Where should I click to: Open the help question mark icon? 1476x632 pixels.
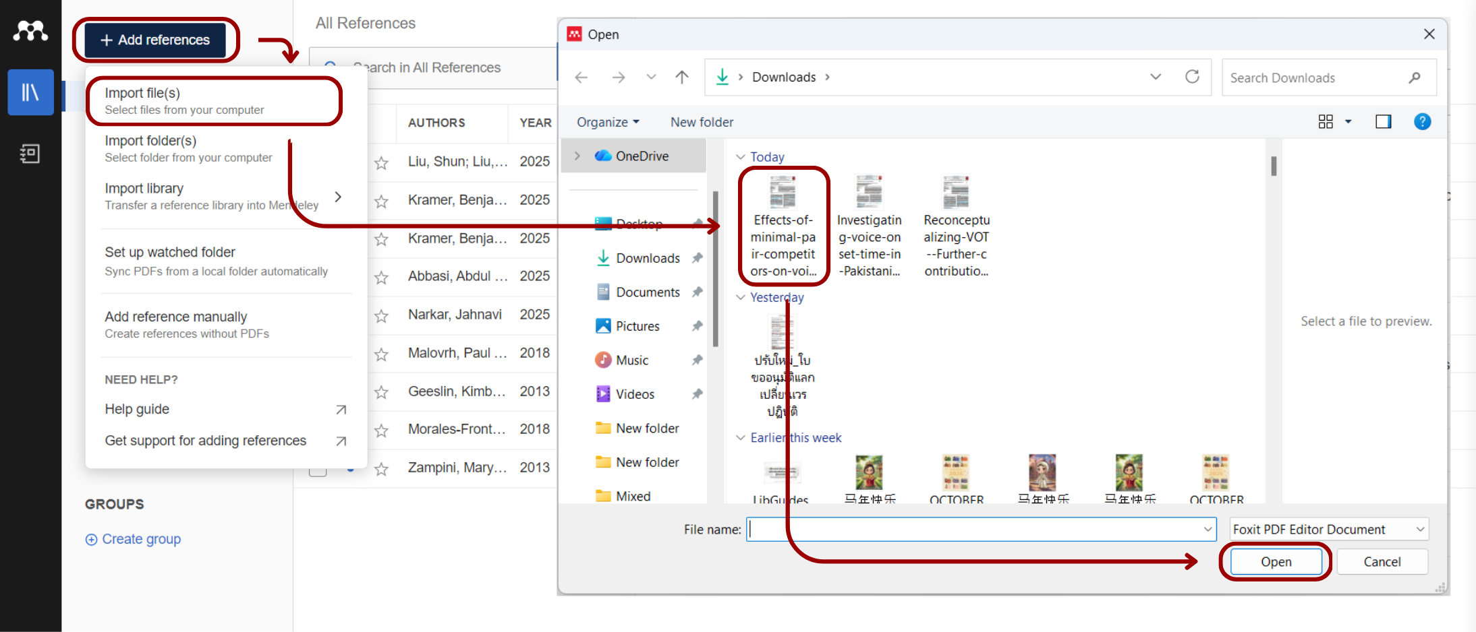point(1422,121)
